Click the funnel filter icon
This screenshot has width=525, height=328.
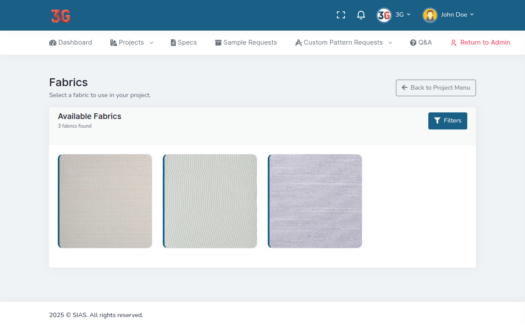tap(437, 121)
